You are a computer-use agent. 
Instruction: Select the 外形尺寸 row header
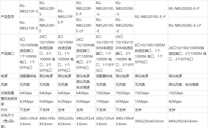pyautogui.click(x=9, y=121)
